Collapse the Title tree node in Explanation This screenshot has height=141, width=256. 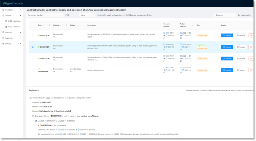30,98
